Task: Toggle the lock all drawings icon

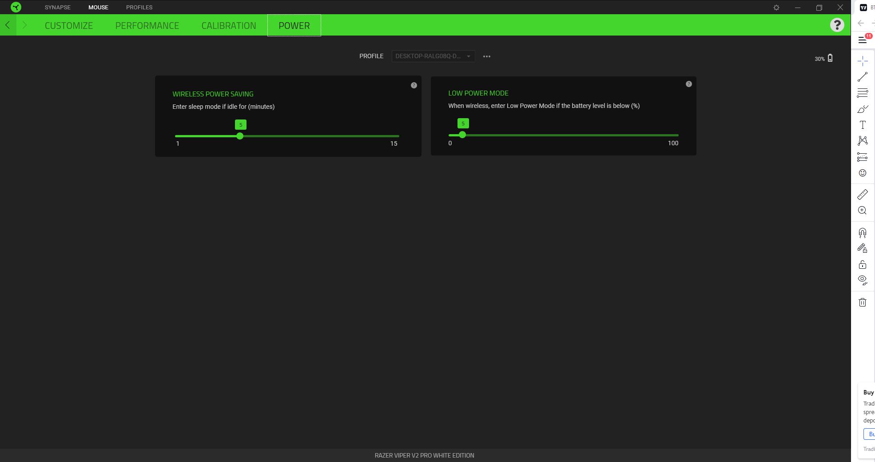Action: (862, 265)
